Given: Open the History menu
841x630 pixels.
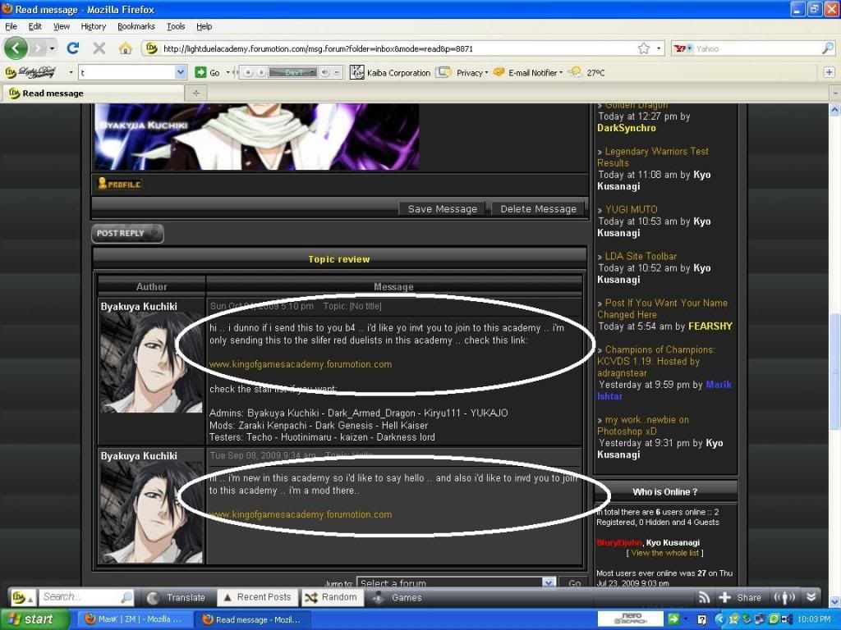Looking at the screenshot, I should click(94, 26).
